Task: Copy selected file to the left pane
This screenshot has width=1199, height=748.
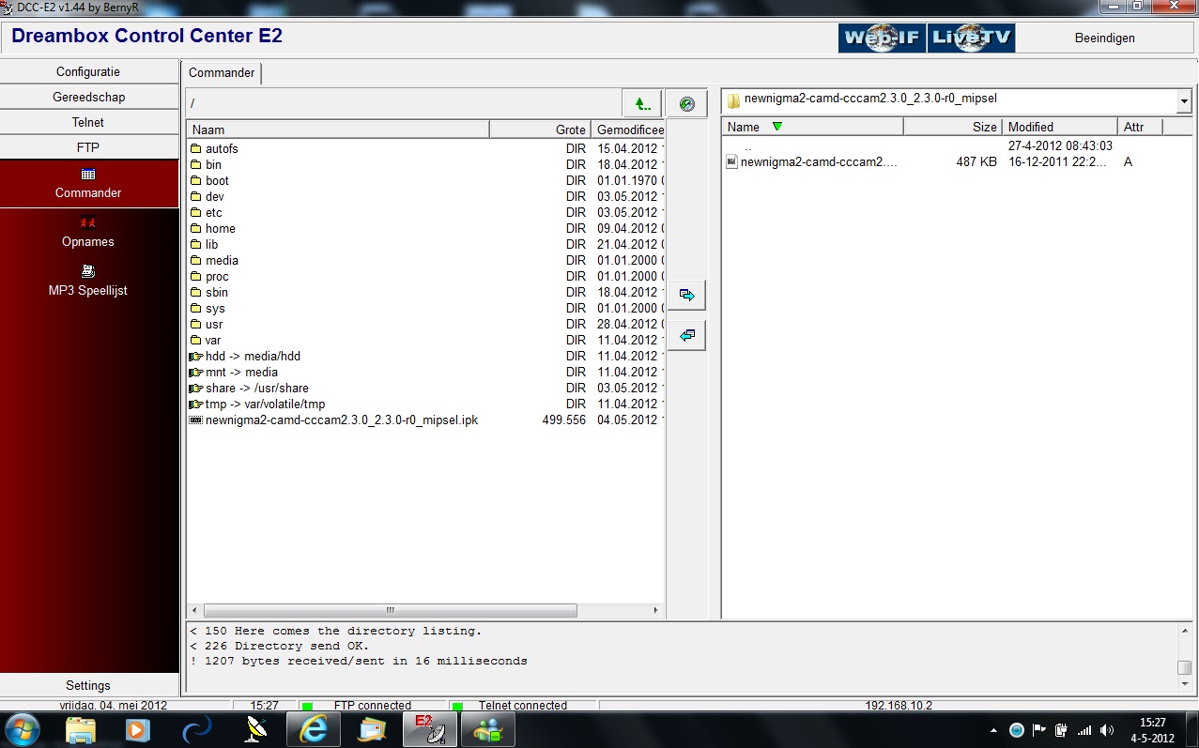Action: pos(687,335)
